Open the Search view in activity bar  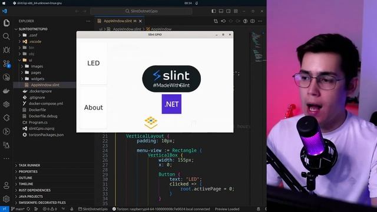[x=6, y=37]
